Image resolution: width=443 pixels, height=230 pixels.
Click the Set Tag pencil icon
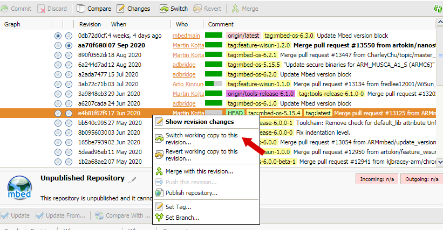point(159,207)
